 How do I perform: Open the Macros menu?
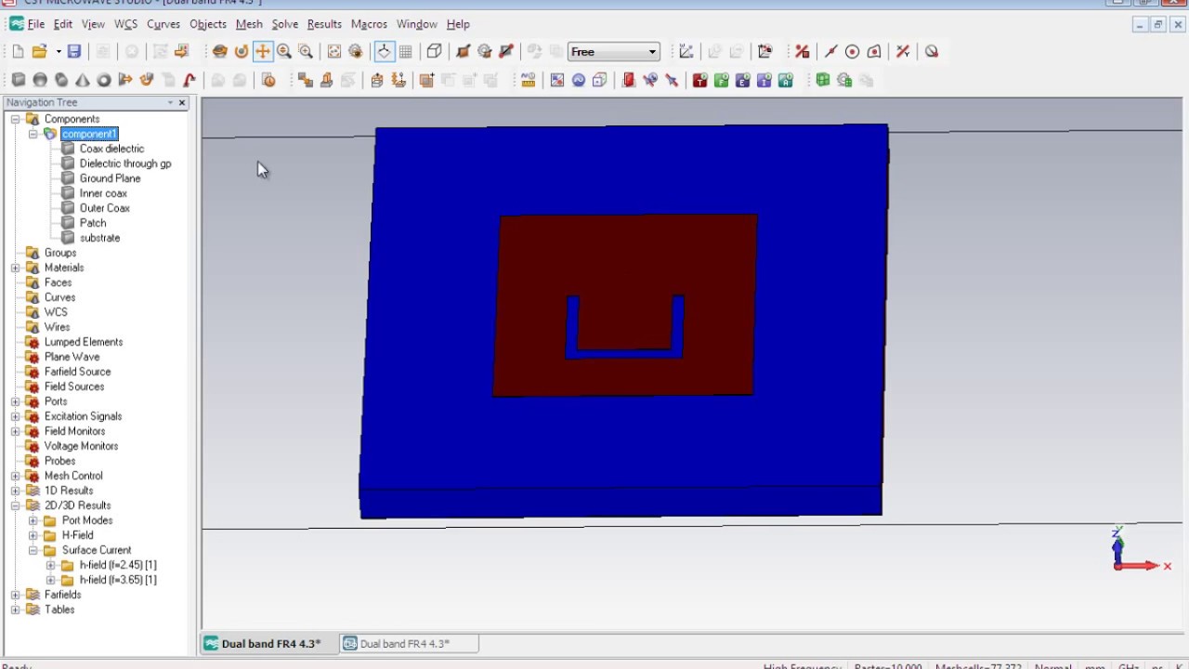point(369,24)
